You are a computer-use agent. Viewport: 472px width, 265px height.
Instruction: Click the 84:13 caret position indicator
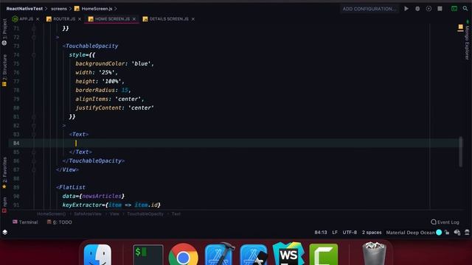(321, 233)
